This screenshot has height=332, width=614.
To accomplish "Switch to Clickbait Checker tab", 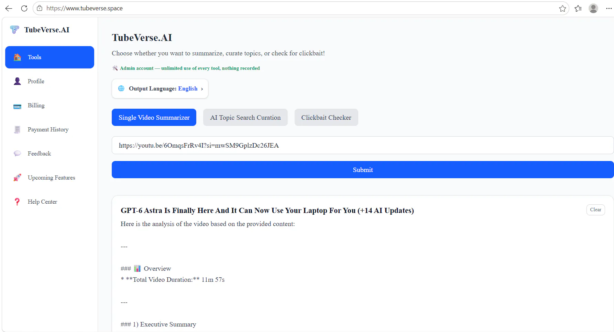I will pos(326,117).
